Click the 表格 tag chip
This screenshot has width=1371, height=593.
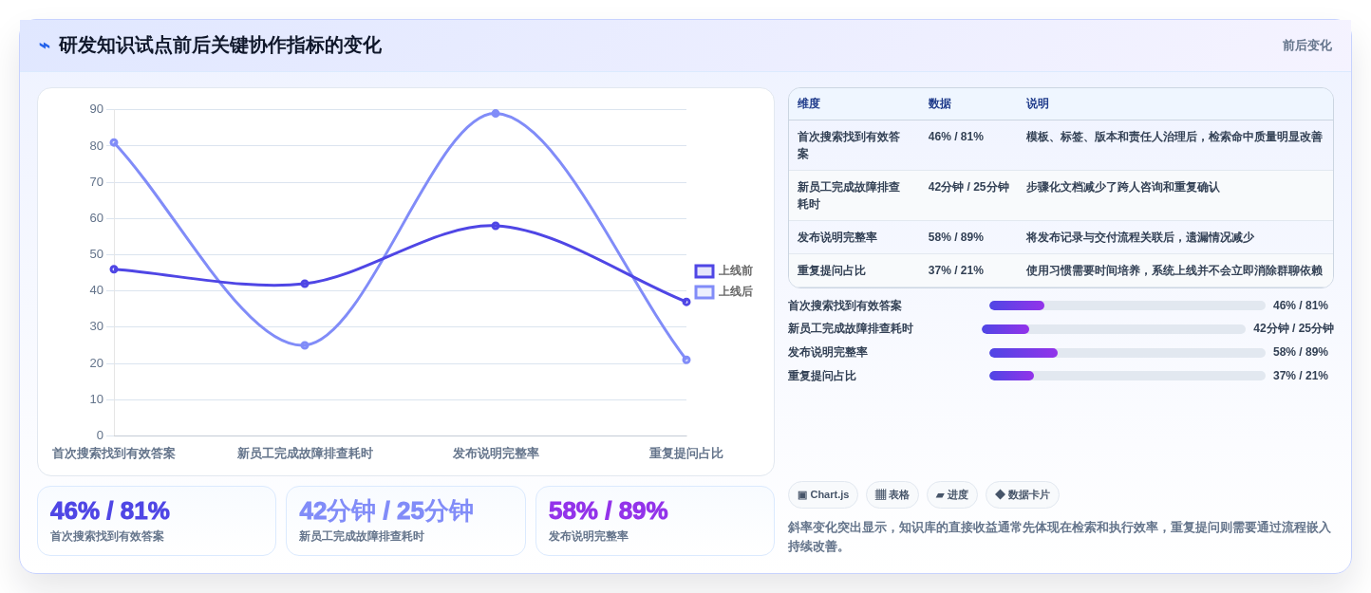[892, 495]
